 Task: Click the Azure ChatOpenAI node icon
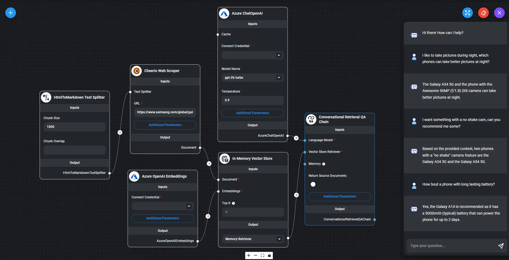tap(224, 13)
